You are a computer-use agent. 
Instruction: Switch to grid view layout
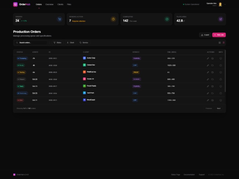point(220,43)
